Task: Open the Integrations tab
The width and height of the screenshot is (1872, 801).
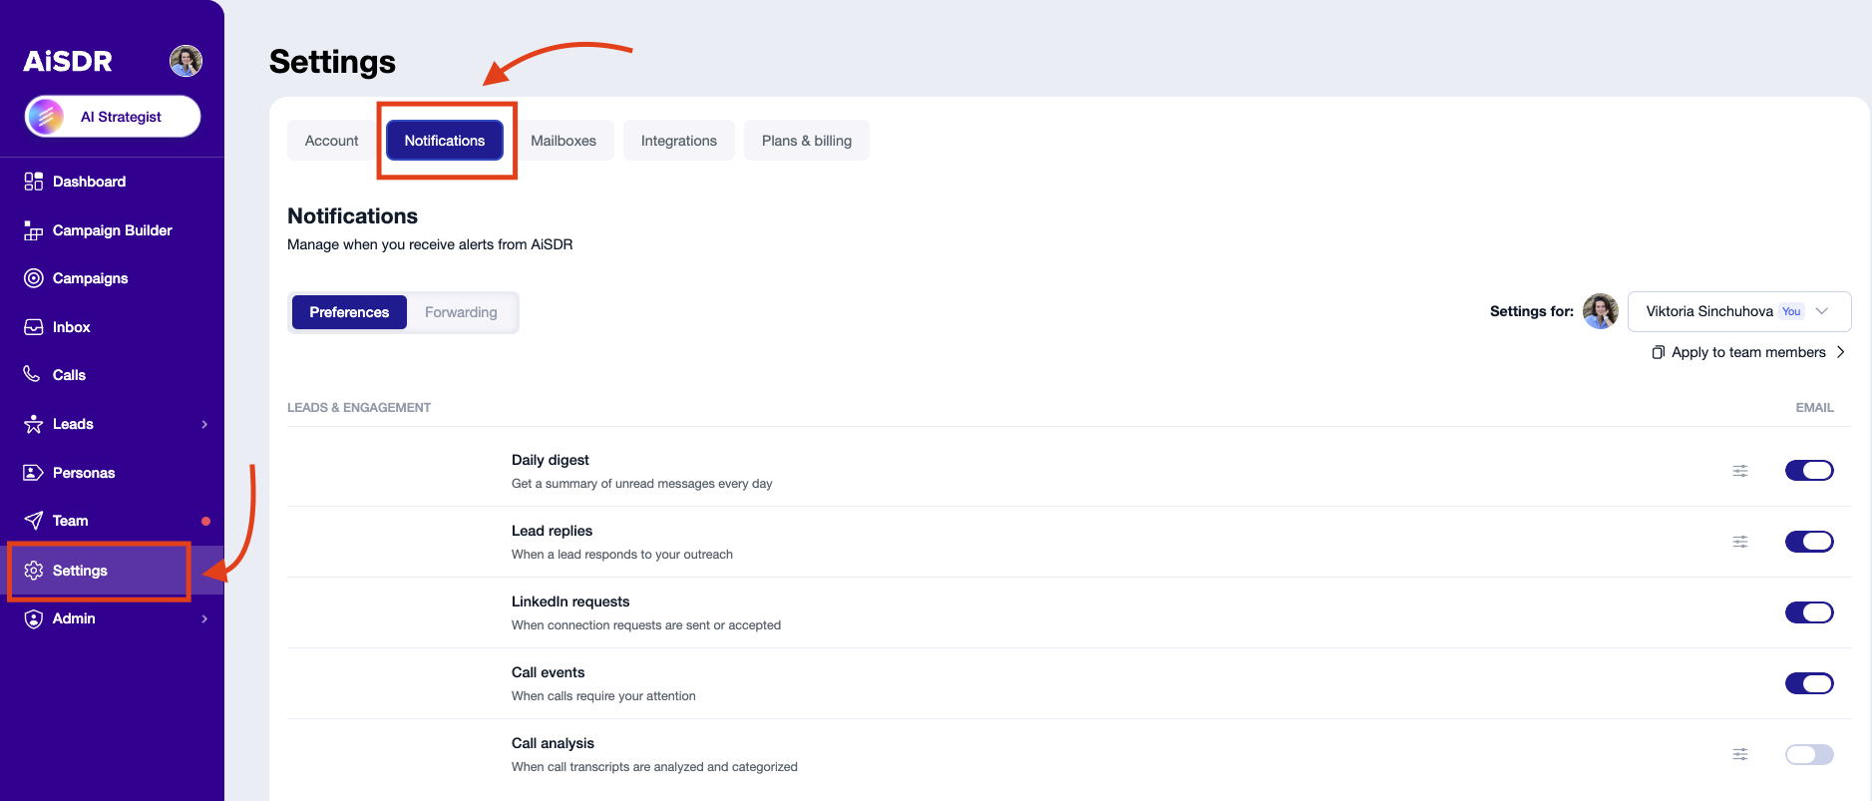Action: click(679, 141)
